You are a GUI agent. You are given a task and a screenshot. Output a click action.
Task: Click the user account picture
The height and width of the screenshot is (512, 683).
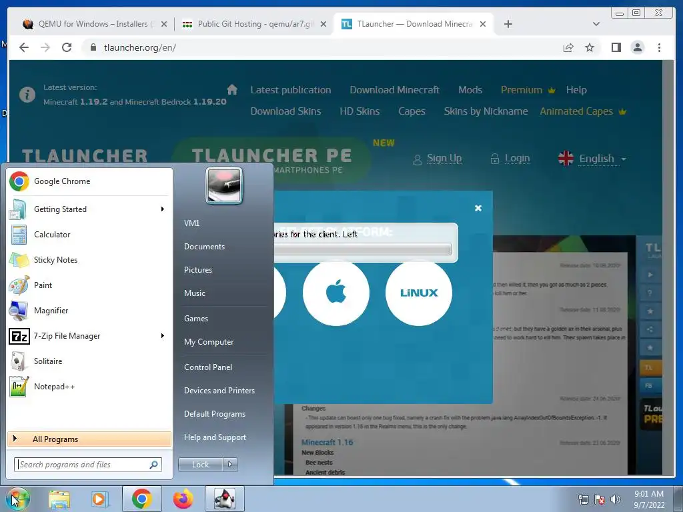coord(224,185)
